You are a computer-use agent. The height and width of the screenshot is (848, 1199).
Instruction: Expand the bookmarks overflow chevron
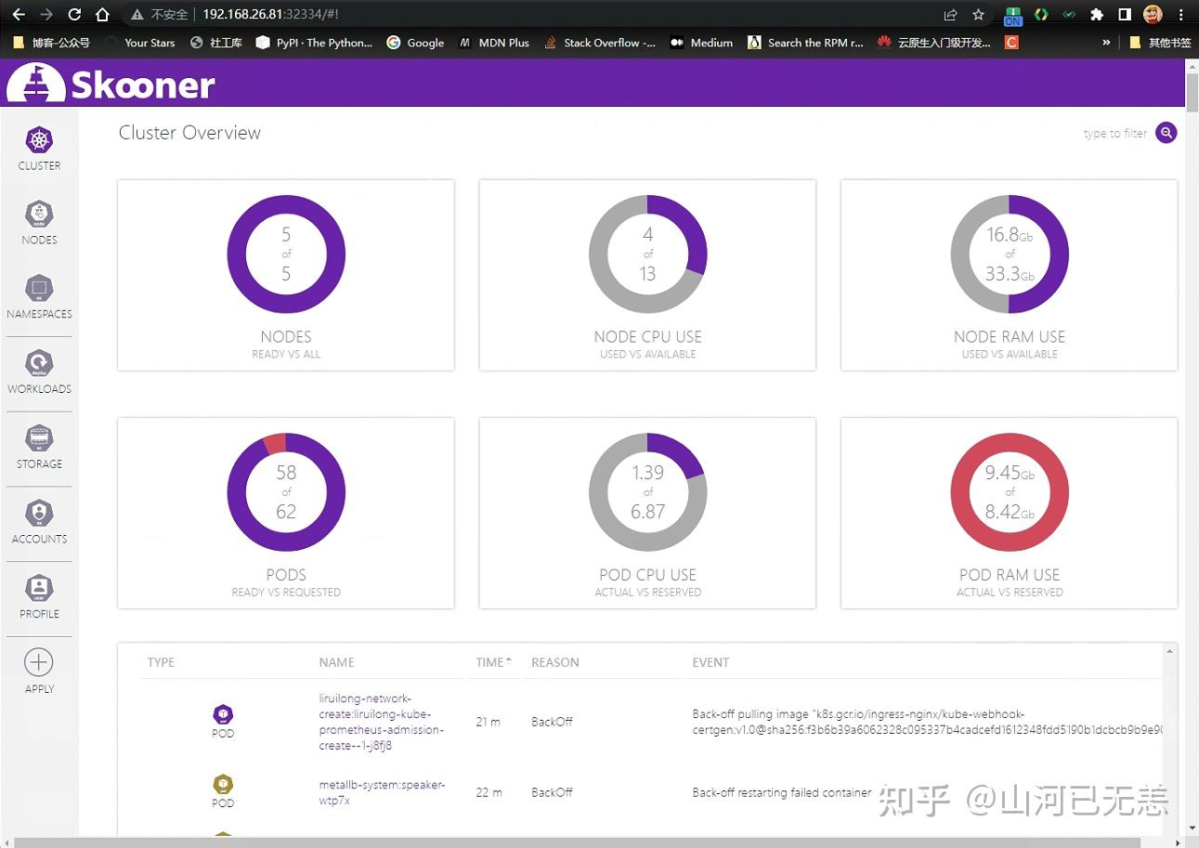(x=1106, y=42)
